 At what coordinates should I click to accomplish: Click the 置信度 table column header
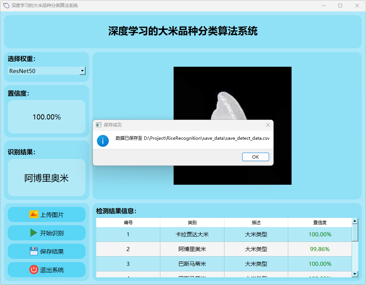pyautogui.click(x=320, y=223)
